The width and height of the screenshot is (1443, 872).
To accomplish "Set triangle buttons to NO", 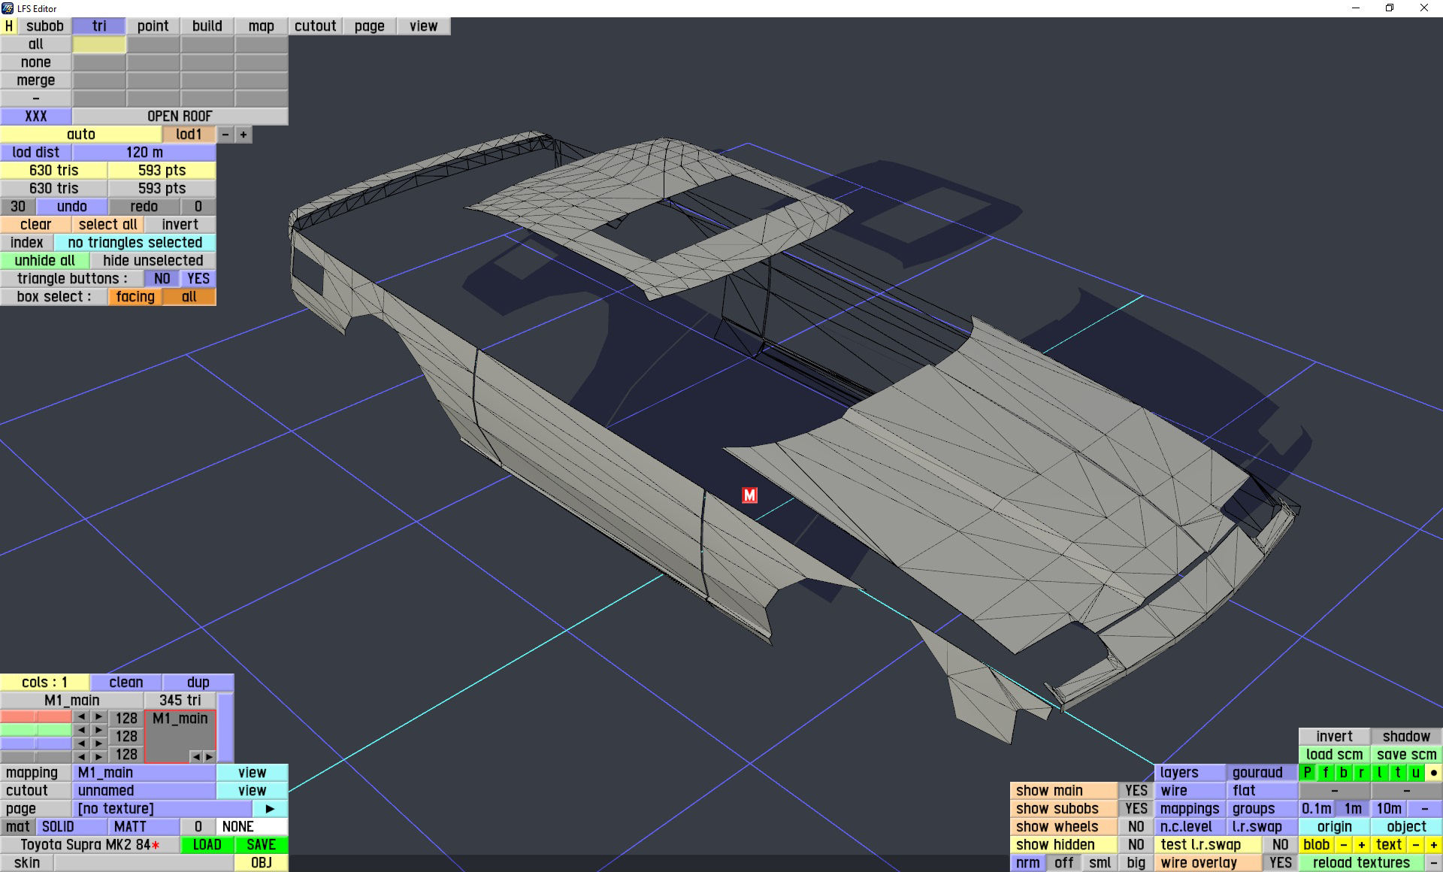I will tap(162, 278).
